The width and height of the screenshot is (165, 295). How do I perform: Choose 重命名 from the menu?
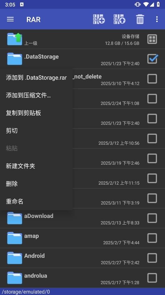pos(36,201)
